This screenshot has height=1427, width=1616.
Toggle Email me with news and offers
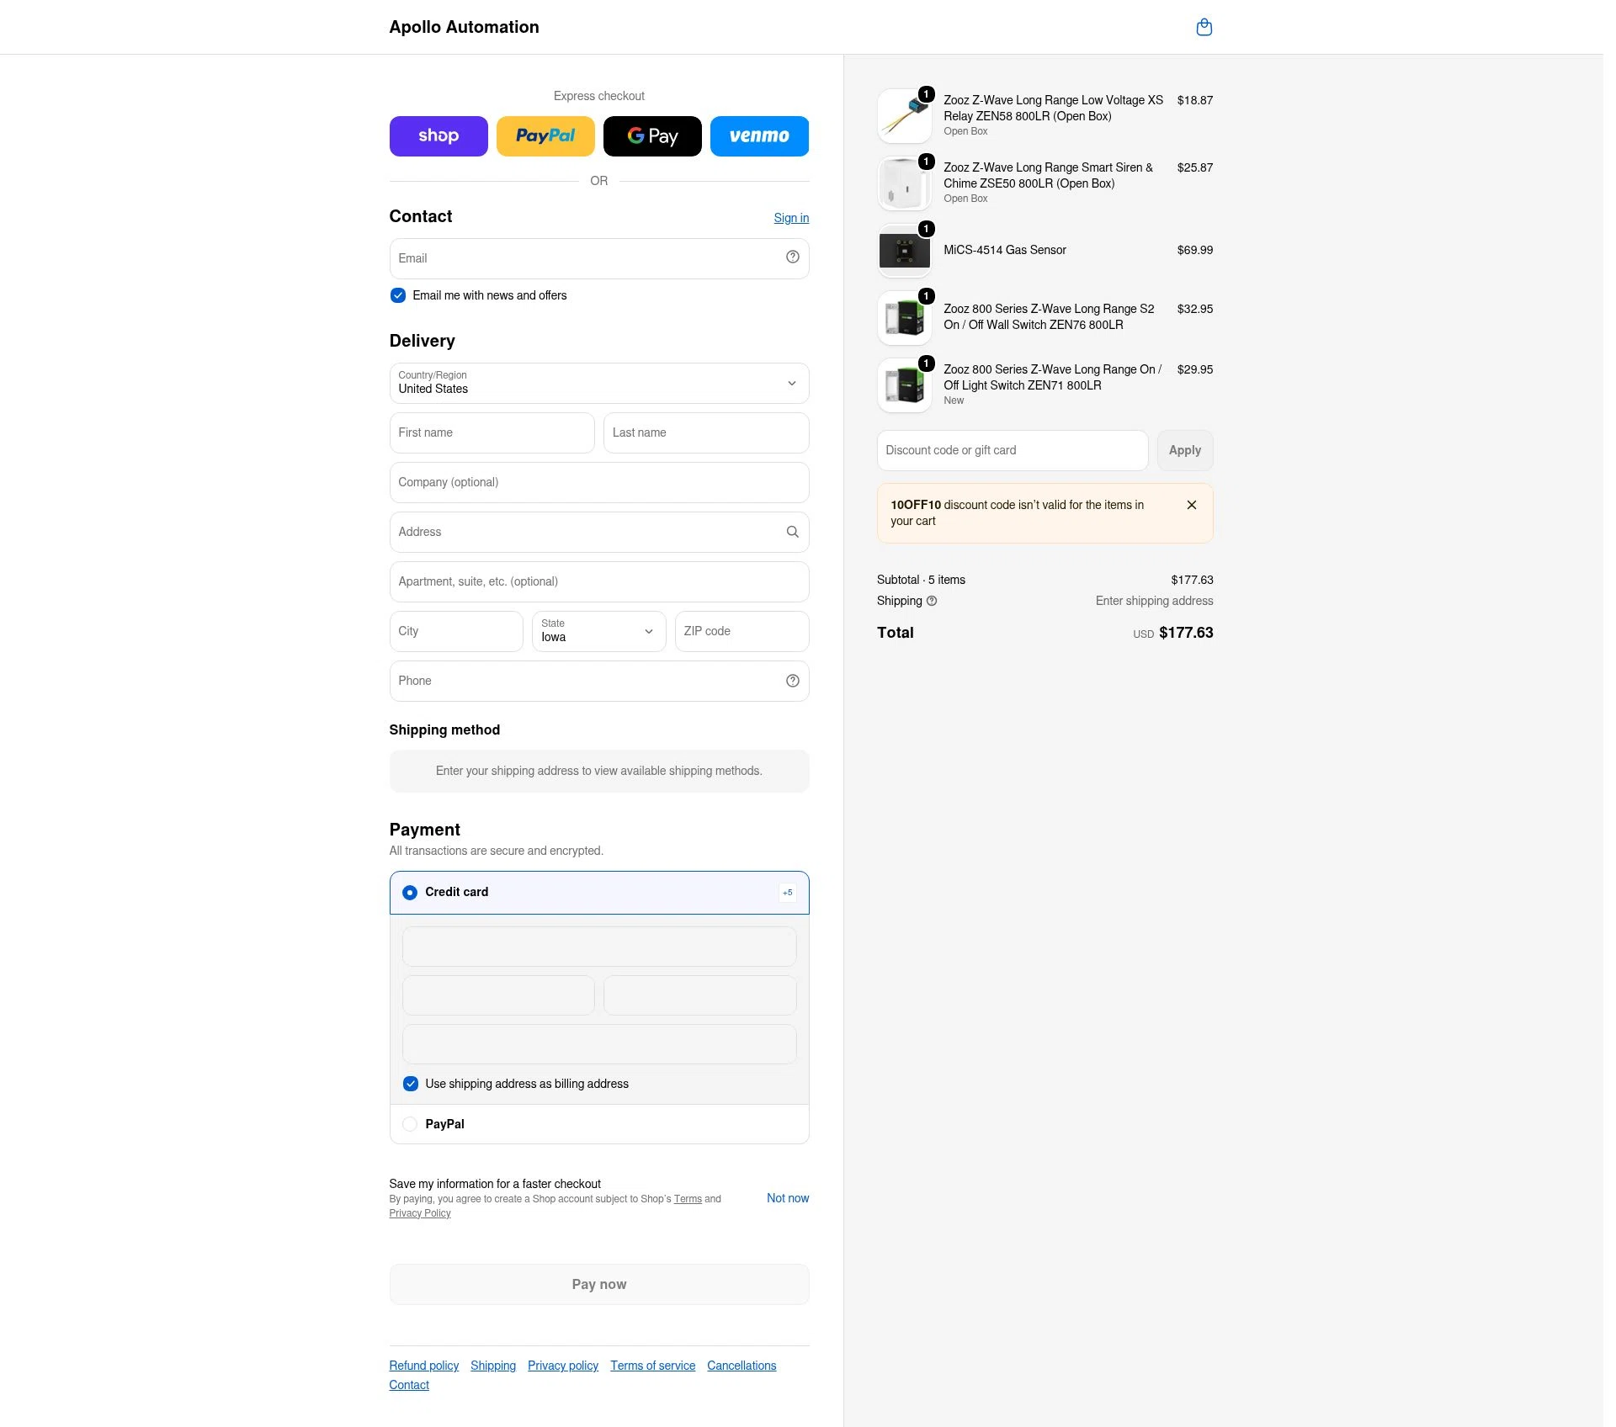[398, 295]
